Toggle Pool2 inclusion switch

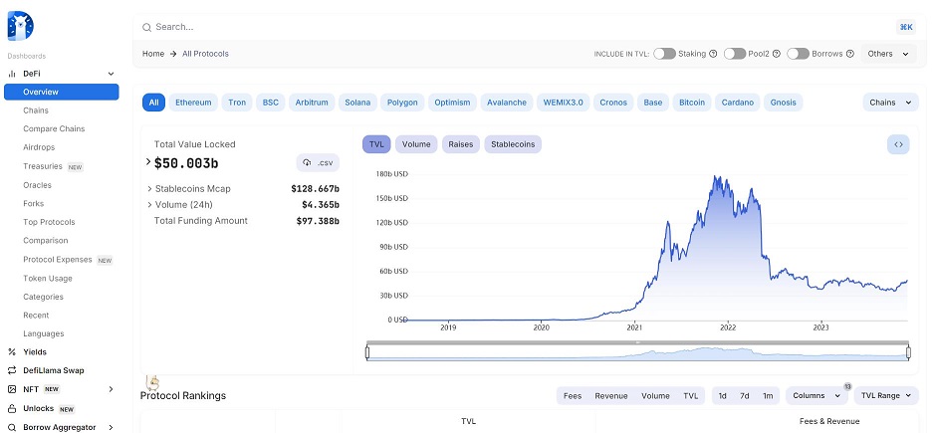(734, 54)
